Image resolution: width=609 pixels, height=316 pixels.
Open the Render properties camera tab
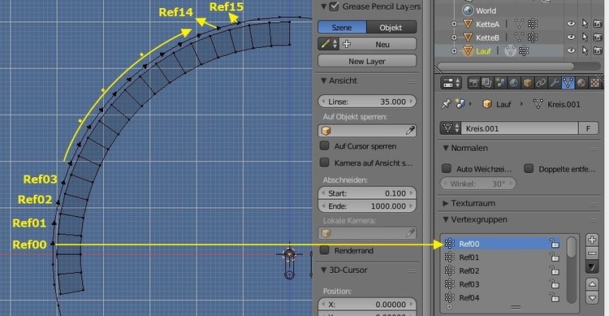coord(473,83)
